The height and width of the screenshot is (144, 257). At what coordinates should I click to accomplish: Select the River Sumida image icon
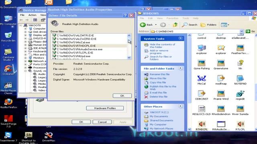240,109
